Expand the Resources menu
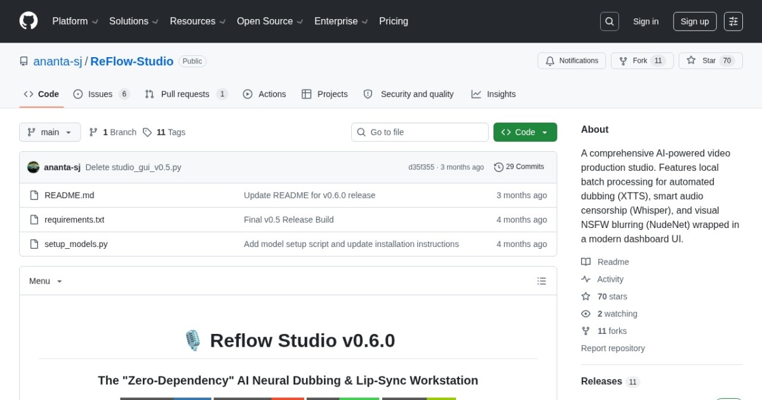 tap(197, 21)
